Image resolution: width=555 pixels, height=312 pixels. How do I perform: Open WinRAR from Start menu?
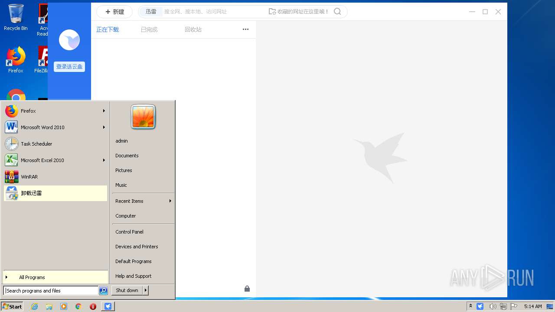pos(55,177)
